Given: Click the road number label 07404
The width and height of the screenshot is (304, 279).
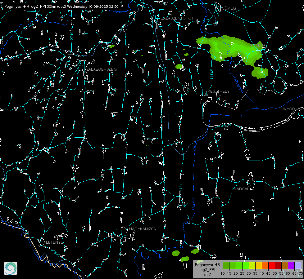Looking at the screenshot, I should (x=72, y=35).
